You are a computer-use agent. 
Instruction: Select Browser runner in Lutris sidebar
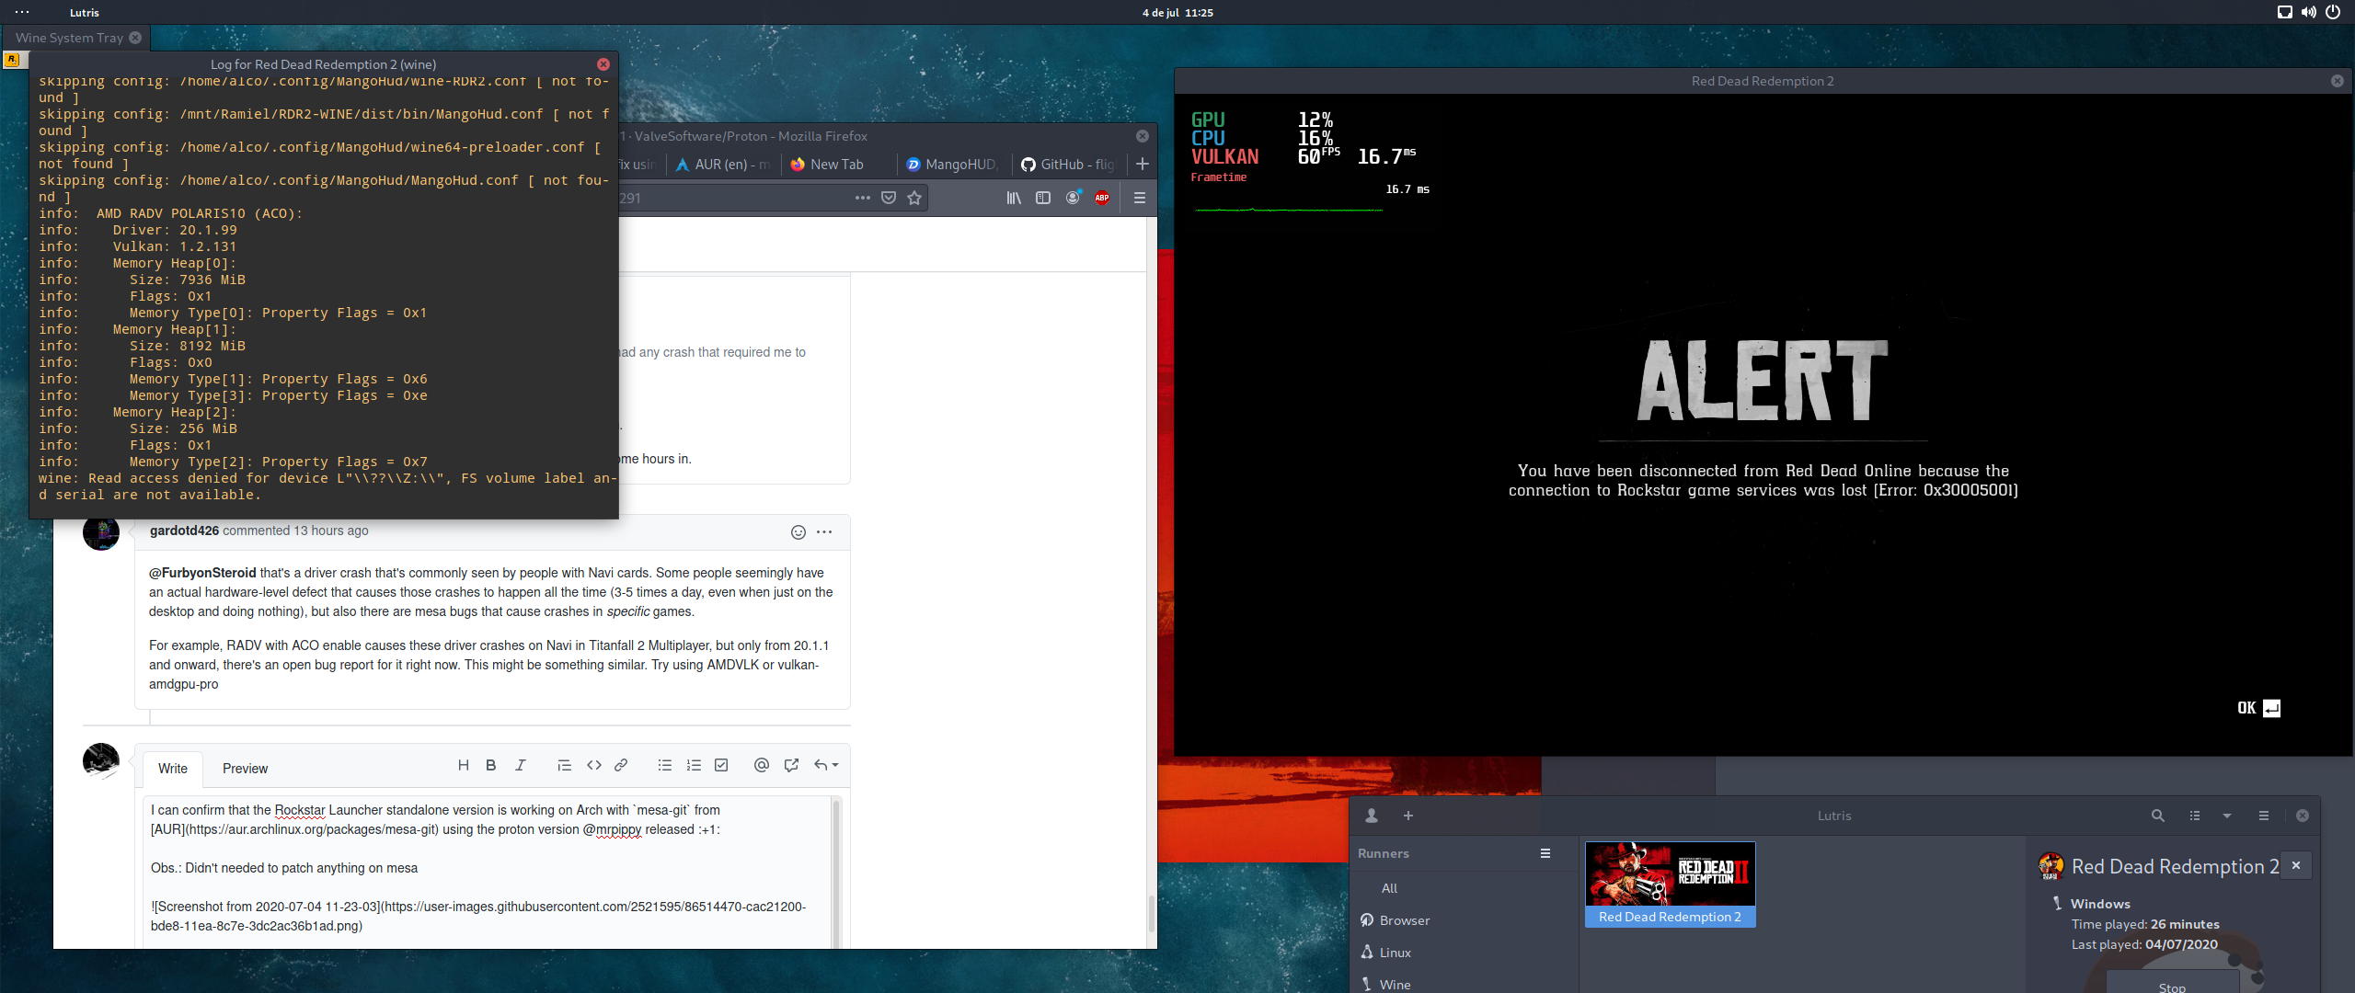point(1405,920)
